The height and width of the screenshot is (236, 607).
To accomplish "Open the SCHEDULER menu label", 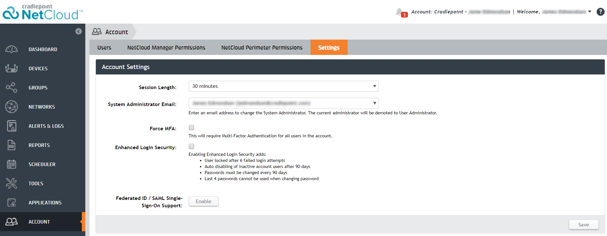I will click(42, 164).
